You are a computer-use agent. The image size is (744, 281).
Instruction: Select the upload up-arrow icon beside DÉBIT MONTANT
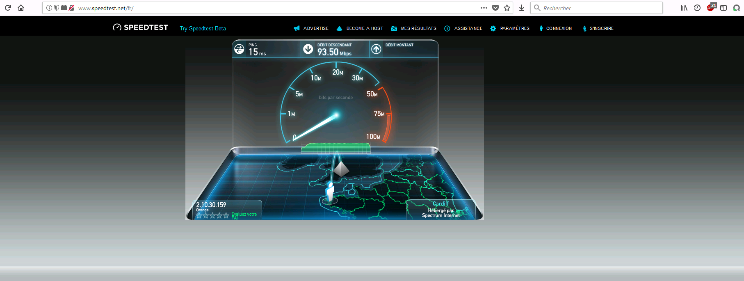click(376, 49)
